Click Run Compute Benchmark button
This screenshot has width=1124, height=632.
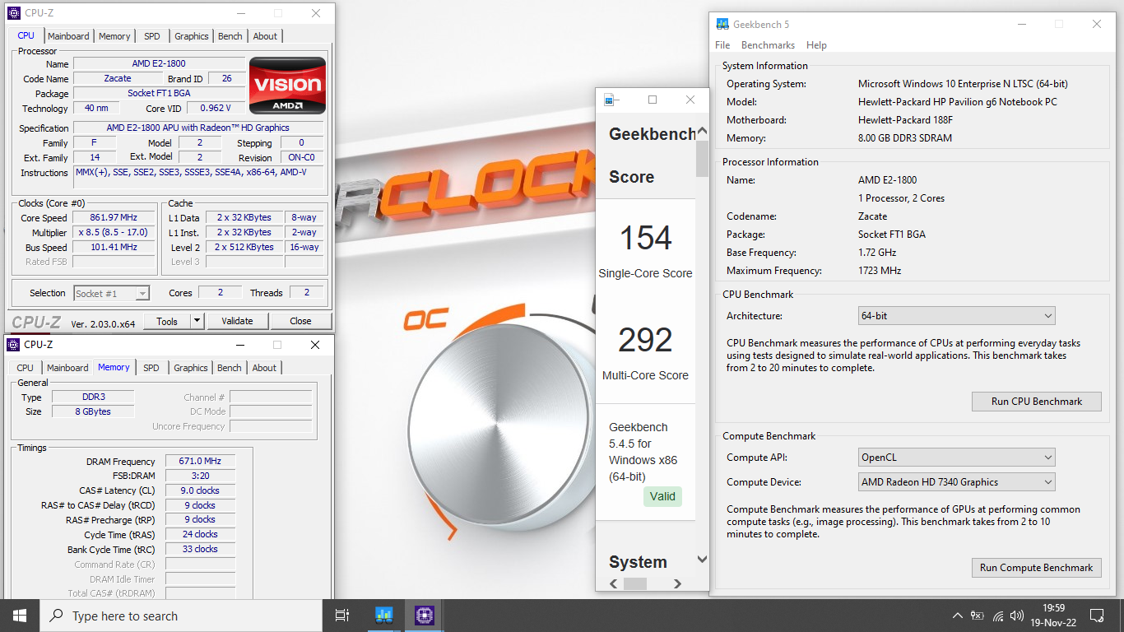(x=1036, y=568)
